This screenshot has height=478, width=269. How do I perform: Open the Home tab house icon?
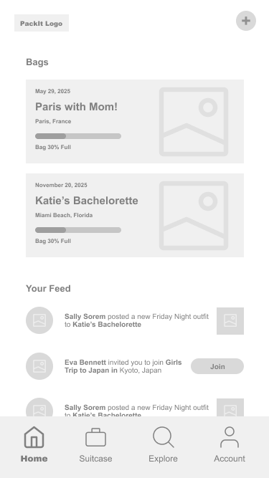coord(34,437)
